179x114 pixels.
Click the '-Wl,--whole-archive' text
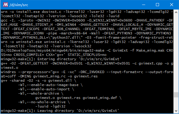coord(39,93)
